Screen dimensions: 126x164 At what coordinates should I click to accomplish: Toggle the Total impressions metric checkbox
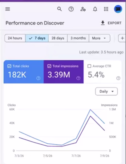[49, 66]
